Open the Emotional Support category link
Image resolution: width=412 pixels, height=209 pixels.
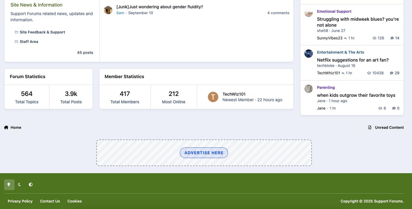[334, 12]
